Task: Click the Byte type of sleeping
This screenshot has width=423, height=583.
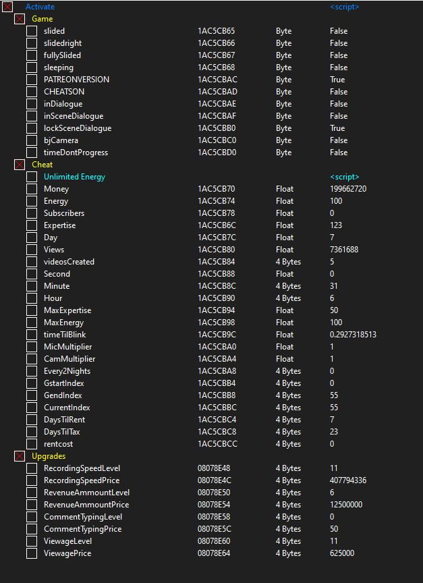Action: [x=283, y=67]
